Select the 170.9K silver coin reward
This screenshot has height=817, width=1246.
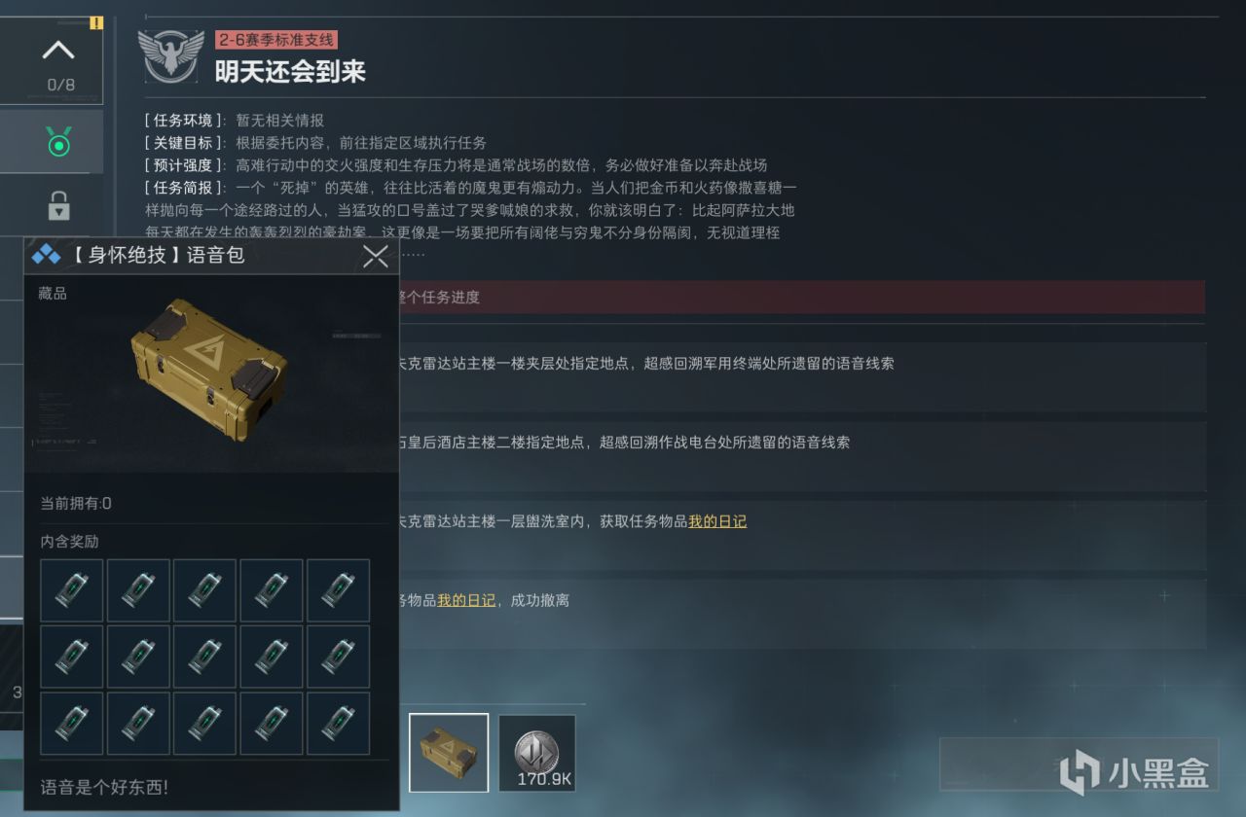coord(537,753)
